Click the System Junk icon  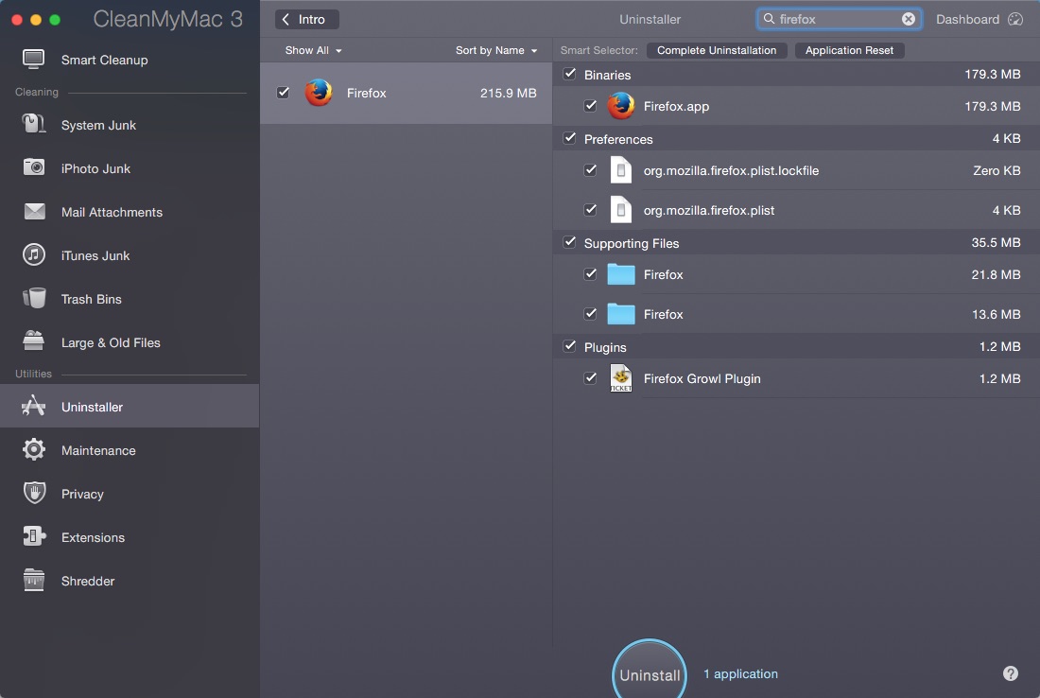pos(34,125)
